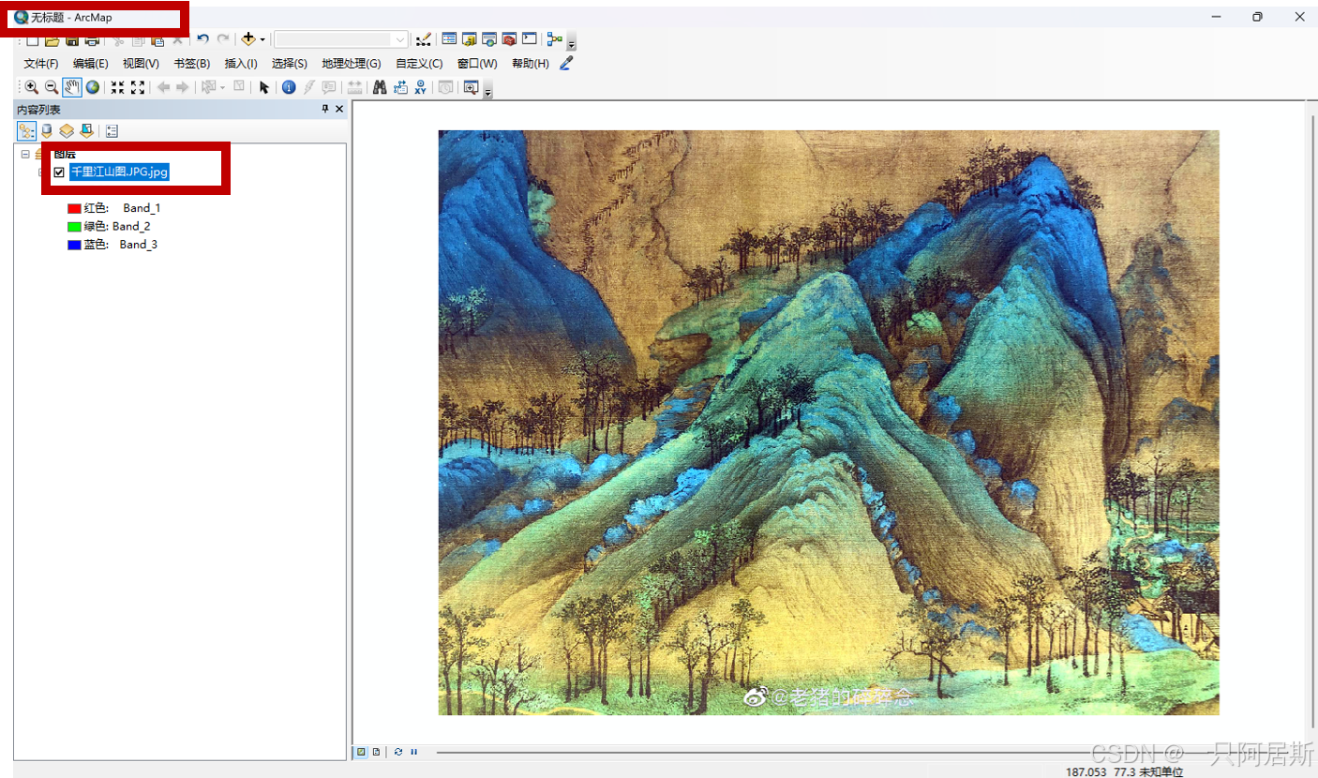Viewport: 1318px width, 778px height.
Task: Select the 千里江山图.JPG.jpg layer name
Action: (119, 172)
